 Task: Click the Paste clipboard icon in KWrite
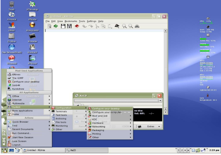point(110,26)
